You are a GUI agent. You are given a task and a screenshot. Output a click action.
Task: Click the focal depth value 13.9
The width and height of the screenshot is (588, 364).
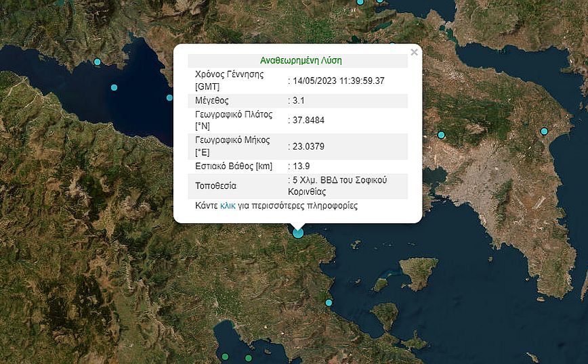(x=301, y=166)
